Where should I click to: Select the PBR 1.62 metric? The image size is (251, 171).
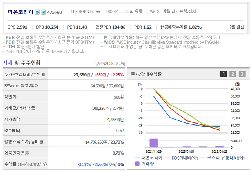pyautogui.click(x=143, y=27)
